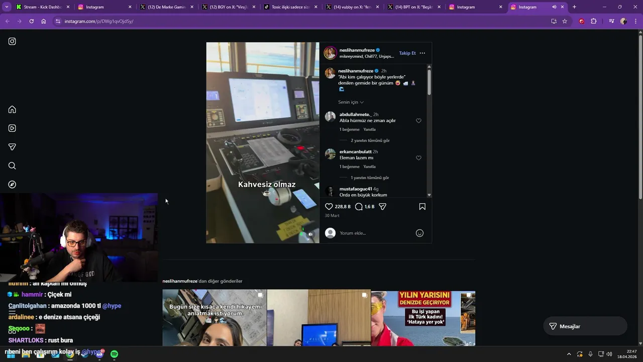Click the browser home button

tap(44, 21)
